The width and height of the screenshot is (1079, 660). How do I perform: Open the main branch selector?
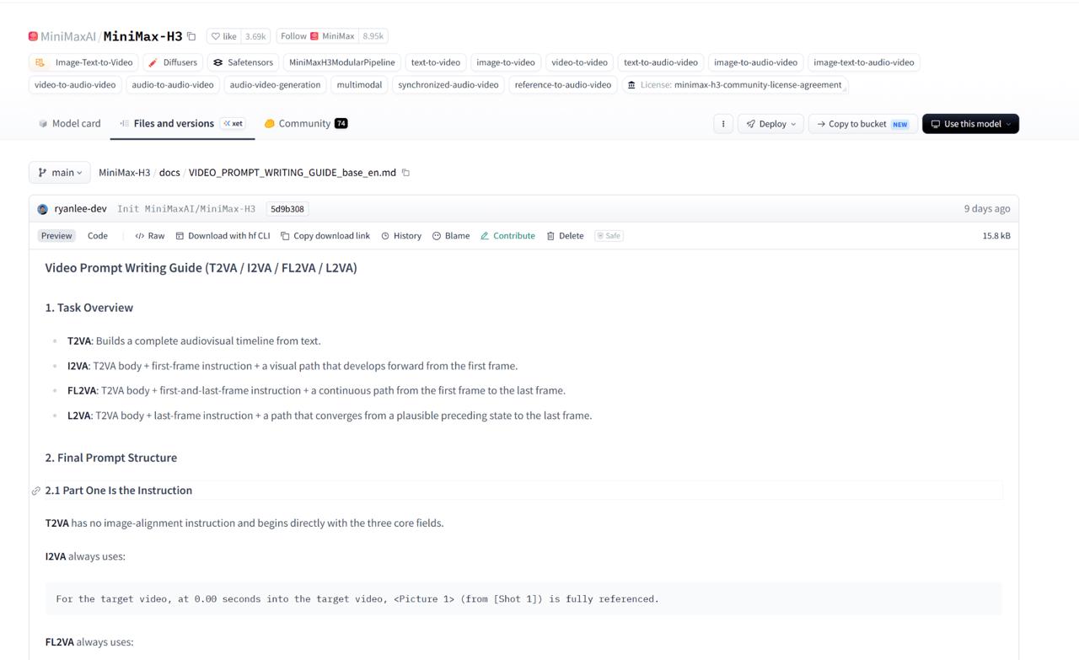pos(60,173)
